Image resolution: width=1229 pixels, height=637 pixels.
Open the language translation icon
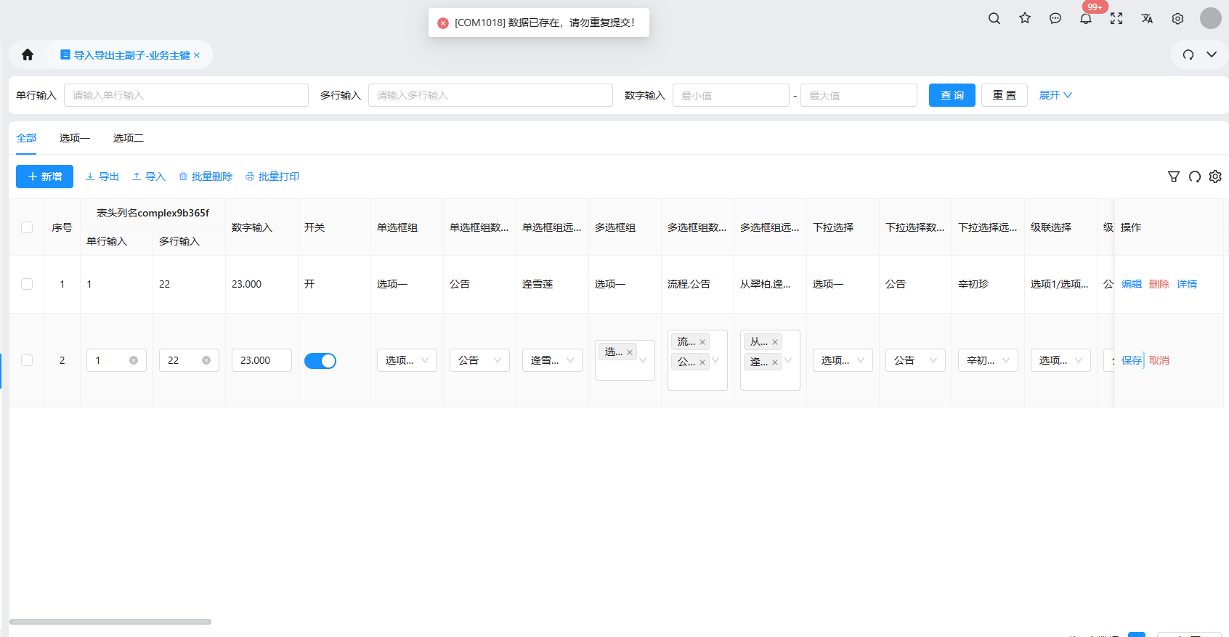1147,19
